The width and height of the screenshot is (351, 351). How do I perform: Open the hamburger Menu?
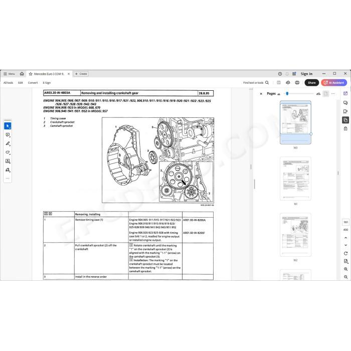coord(9,74)
